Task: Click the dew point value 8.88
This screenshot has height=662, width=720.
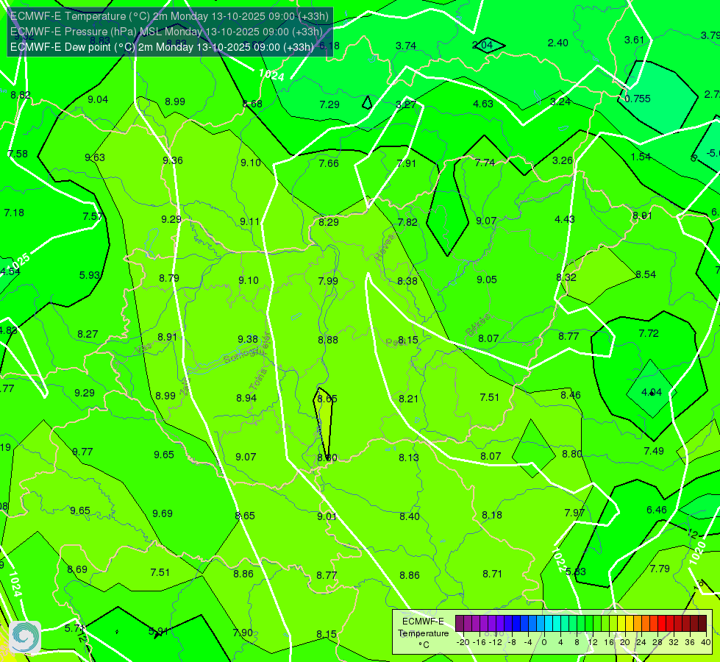Action: [x=328, y=340]
